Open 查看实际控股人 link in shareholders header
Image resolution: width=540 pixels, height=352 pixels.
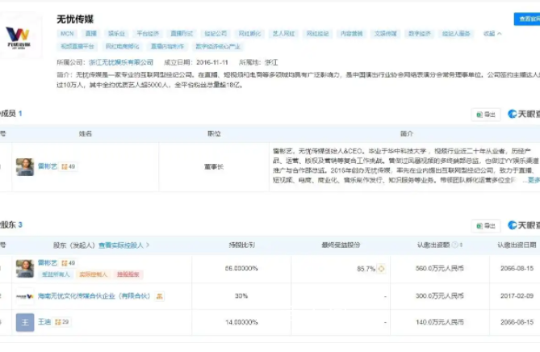[124, 245]
